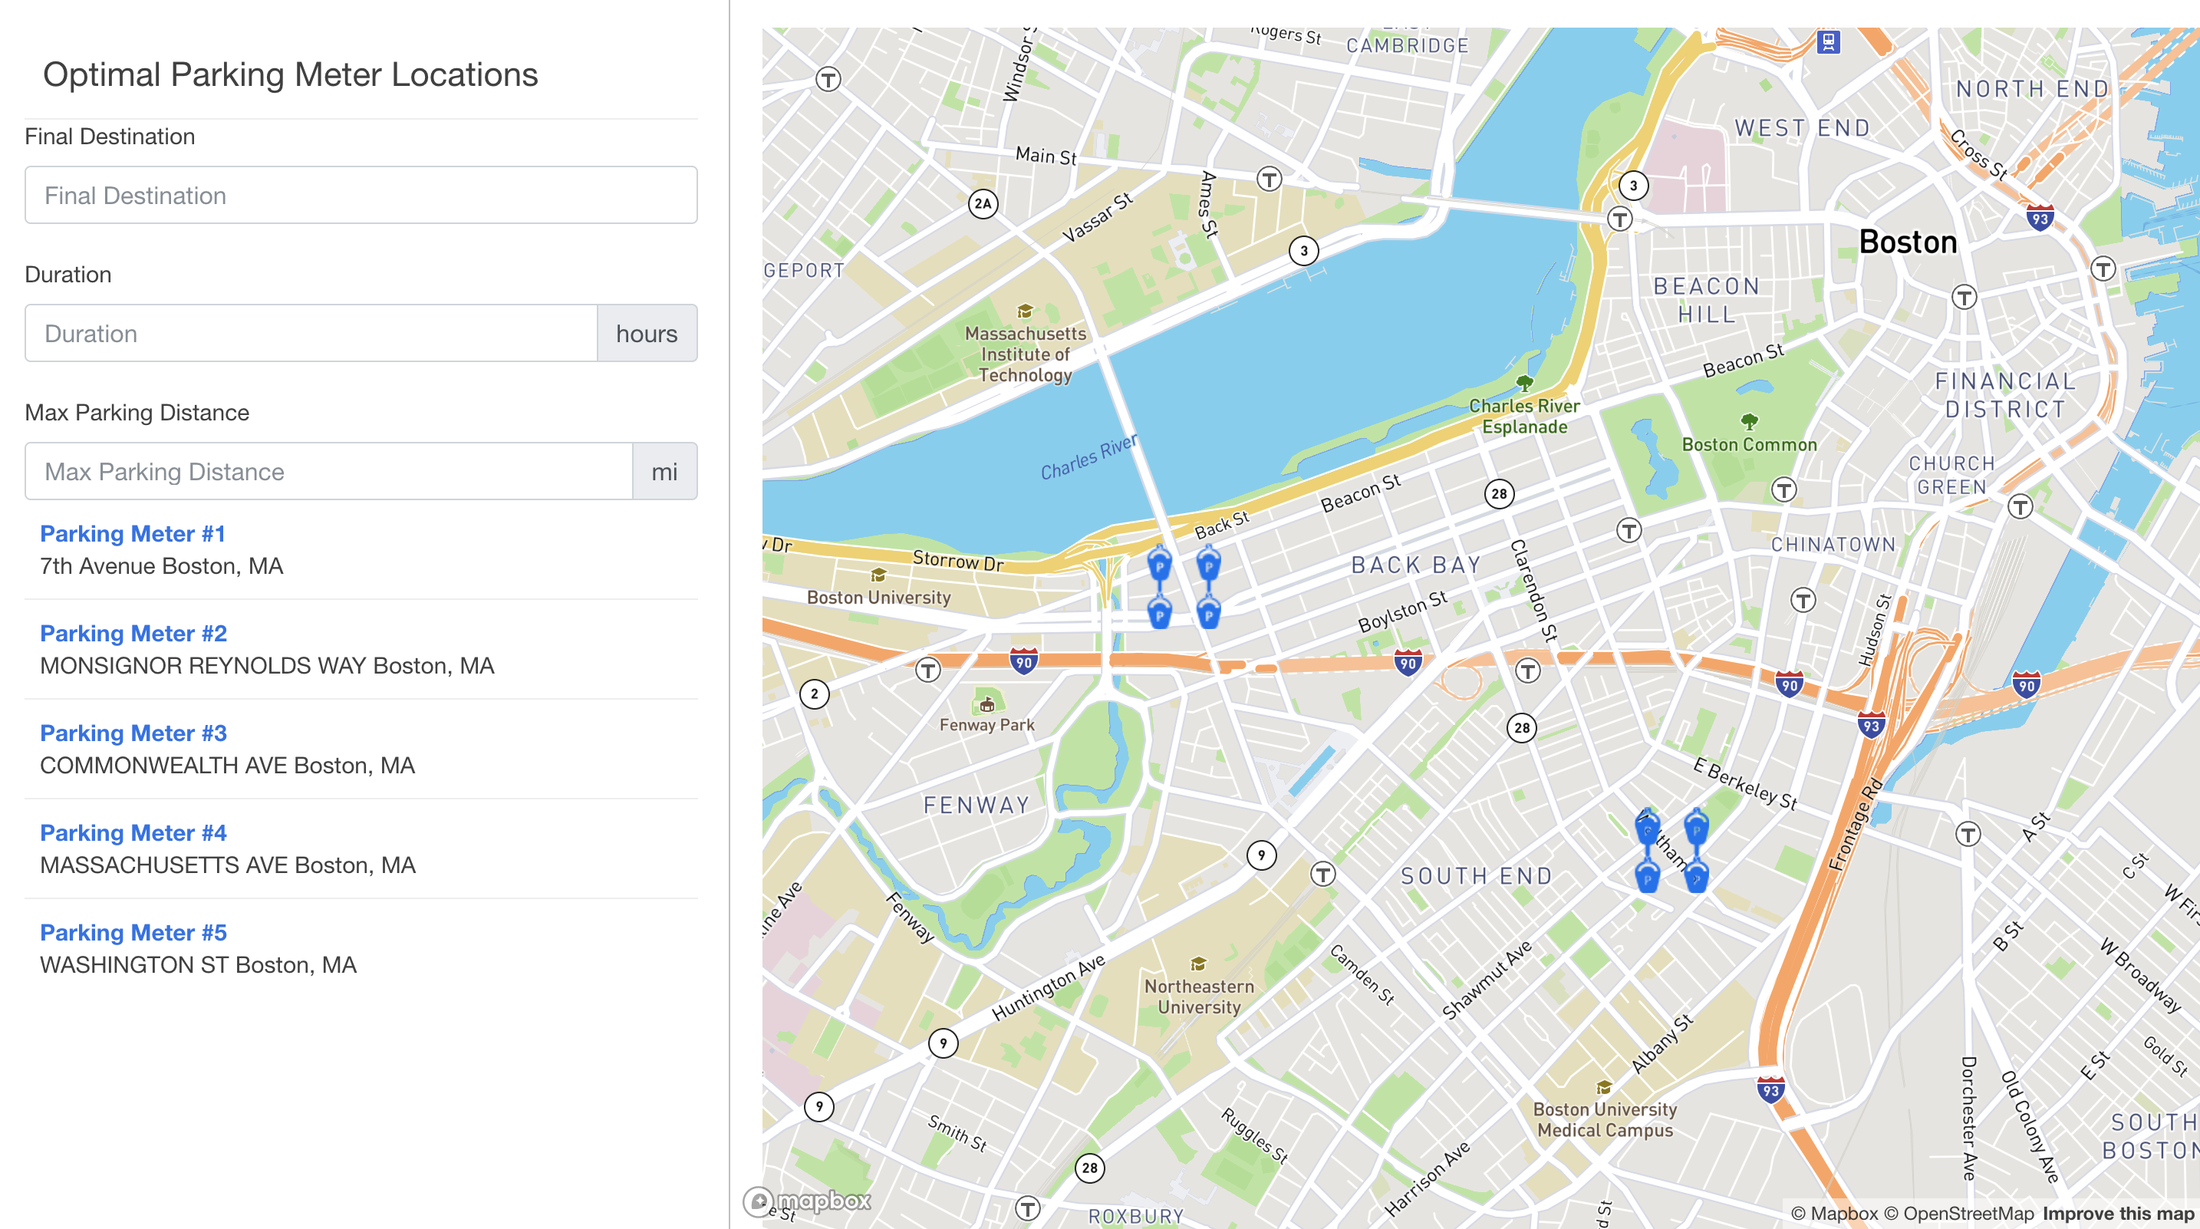Open the OpenStreetMap attribution link
This screenshot has width=2200, height=1229.
[x=1958, y=1214]
